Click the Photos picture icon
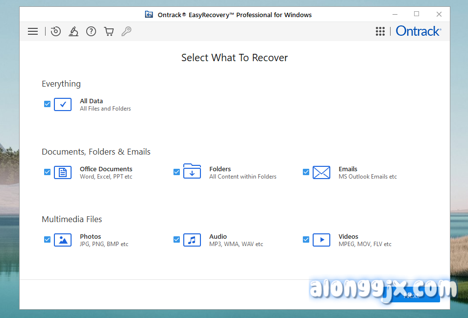This screenshot has height=318, width=468. point(63,240)
